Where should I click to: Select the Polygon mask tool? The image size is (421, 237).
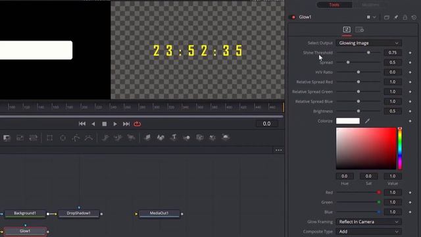[76, 138]
